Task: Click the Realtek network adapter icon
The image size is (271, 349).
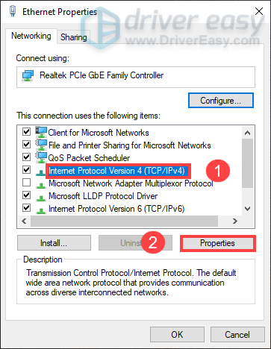Action: point(28,75)
